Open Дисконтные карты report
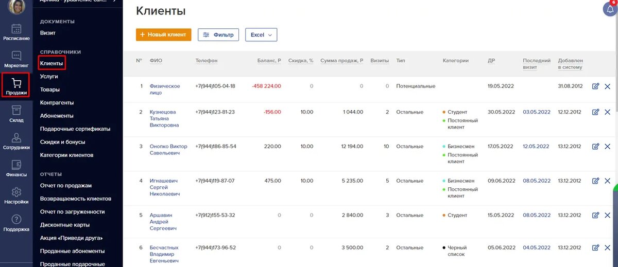This screenshot has height=267, width=618. coord(65,225)
